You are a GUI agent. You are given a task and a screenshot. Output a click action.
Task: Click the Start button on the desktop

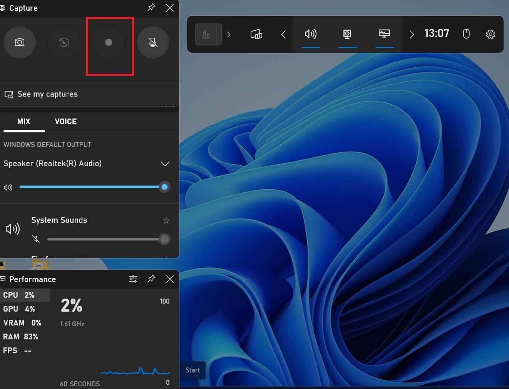(x=193, y=370)
